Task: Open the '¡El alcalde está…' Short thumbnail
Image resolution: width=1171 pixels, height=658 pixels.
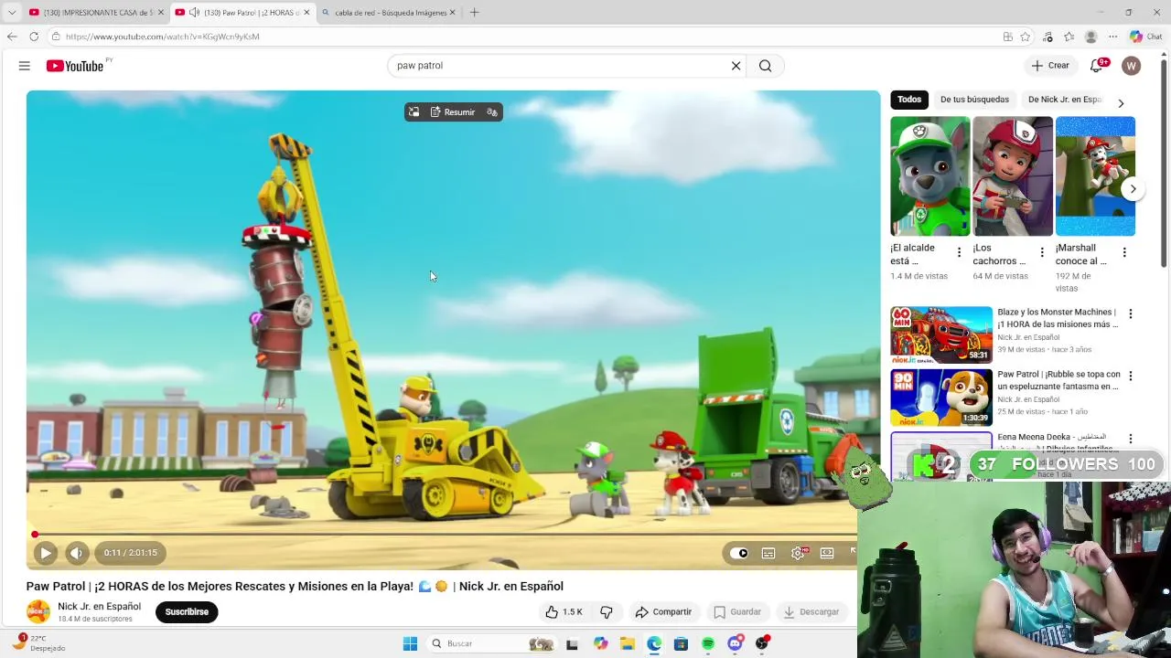Action: [x=929, y=176]
